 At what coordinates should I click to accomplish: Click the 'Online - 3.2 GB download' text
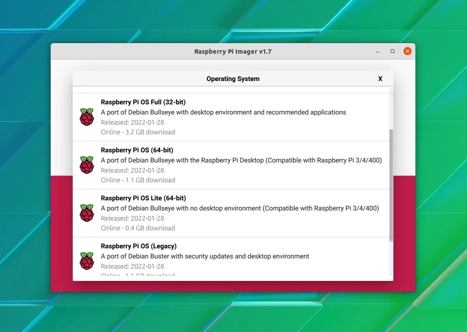(138, 132)
